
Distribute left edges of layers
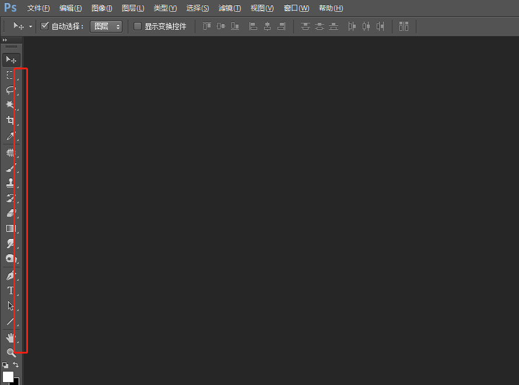[x=352, y=26]
